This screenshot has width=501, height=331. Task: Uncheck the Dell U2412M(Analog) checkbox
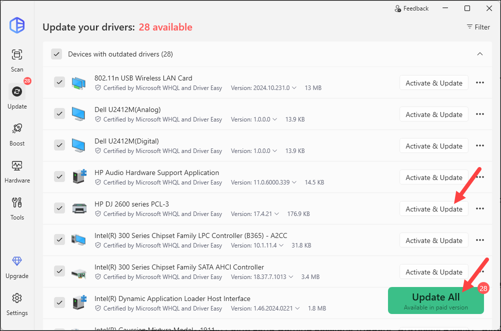(59, 113)
